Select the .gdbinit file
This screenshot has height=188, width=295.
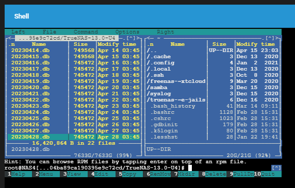pos(212,125)
